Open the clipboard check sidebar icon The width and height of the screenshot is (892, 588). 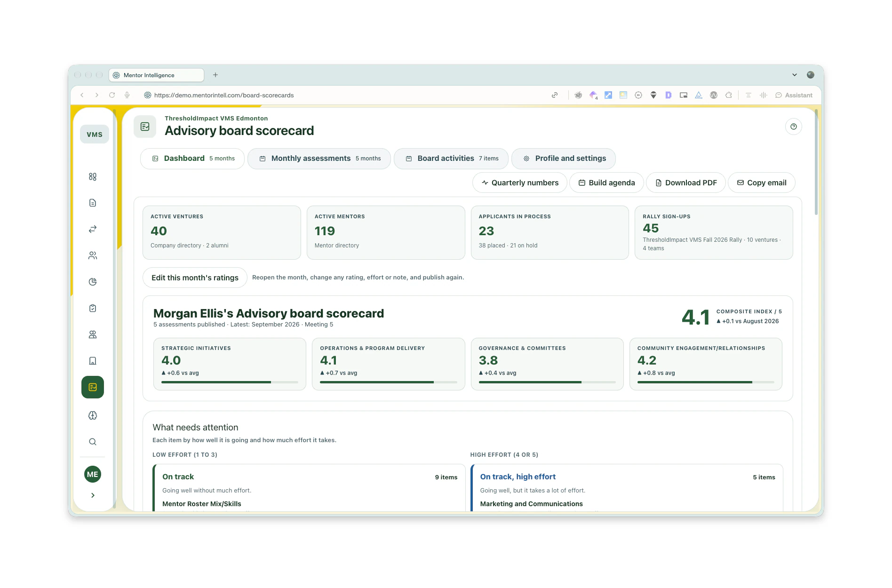point(93,308)
